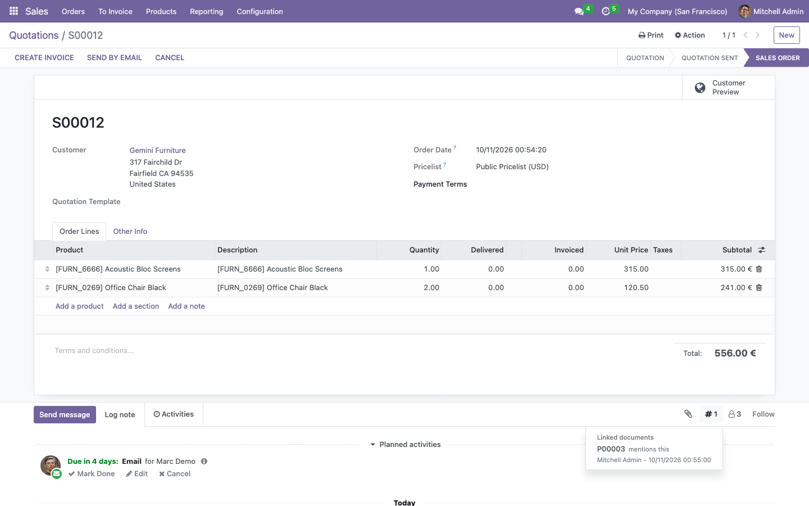Open the activities clock icon
Screen dimensions: 809x506
[x=606, y=11]
